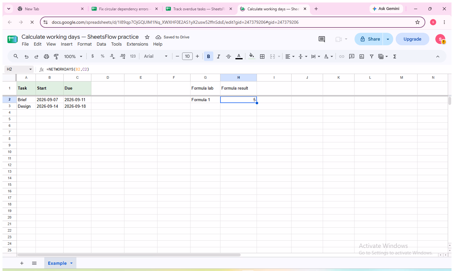Viewport: 454px width, 271px height.
Task: Insert a chart
Action: (x=362, y=57)
